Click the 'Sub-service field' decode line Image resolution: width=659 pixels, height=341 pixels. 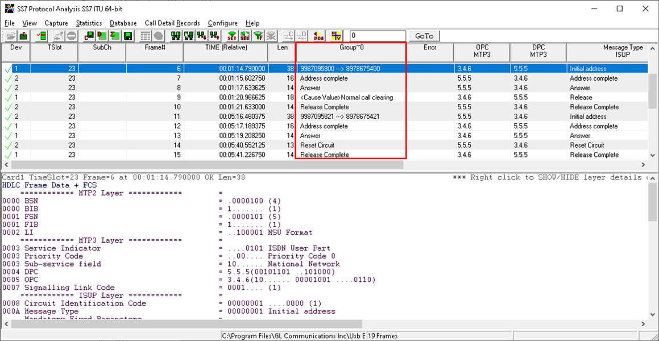171,264
